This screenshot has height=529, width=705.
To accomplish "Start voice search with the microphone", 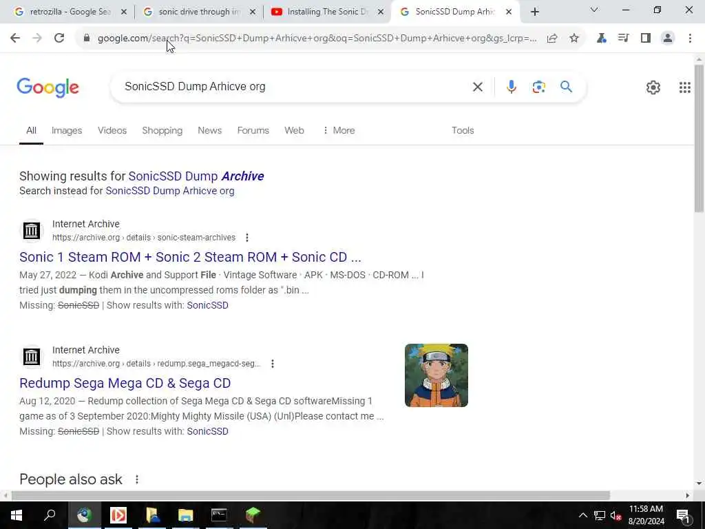I will 512,87.
